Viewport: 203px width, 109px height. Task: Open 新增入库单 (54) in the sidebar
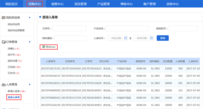click(x=16, y=91)
